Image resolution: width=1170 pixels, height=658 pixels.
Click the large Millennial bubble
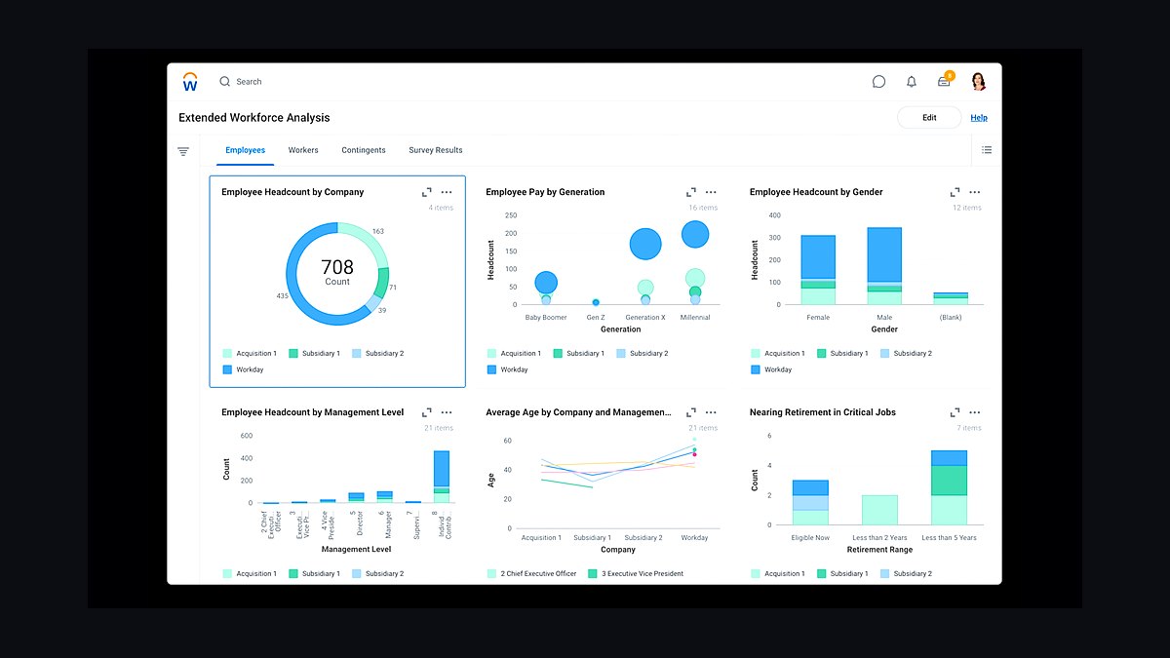tap(695, 234)
